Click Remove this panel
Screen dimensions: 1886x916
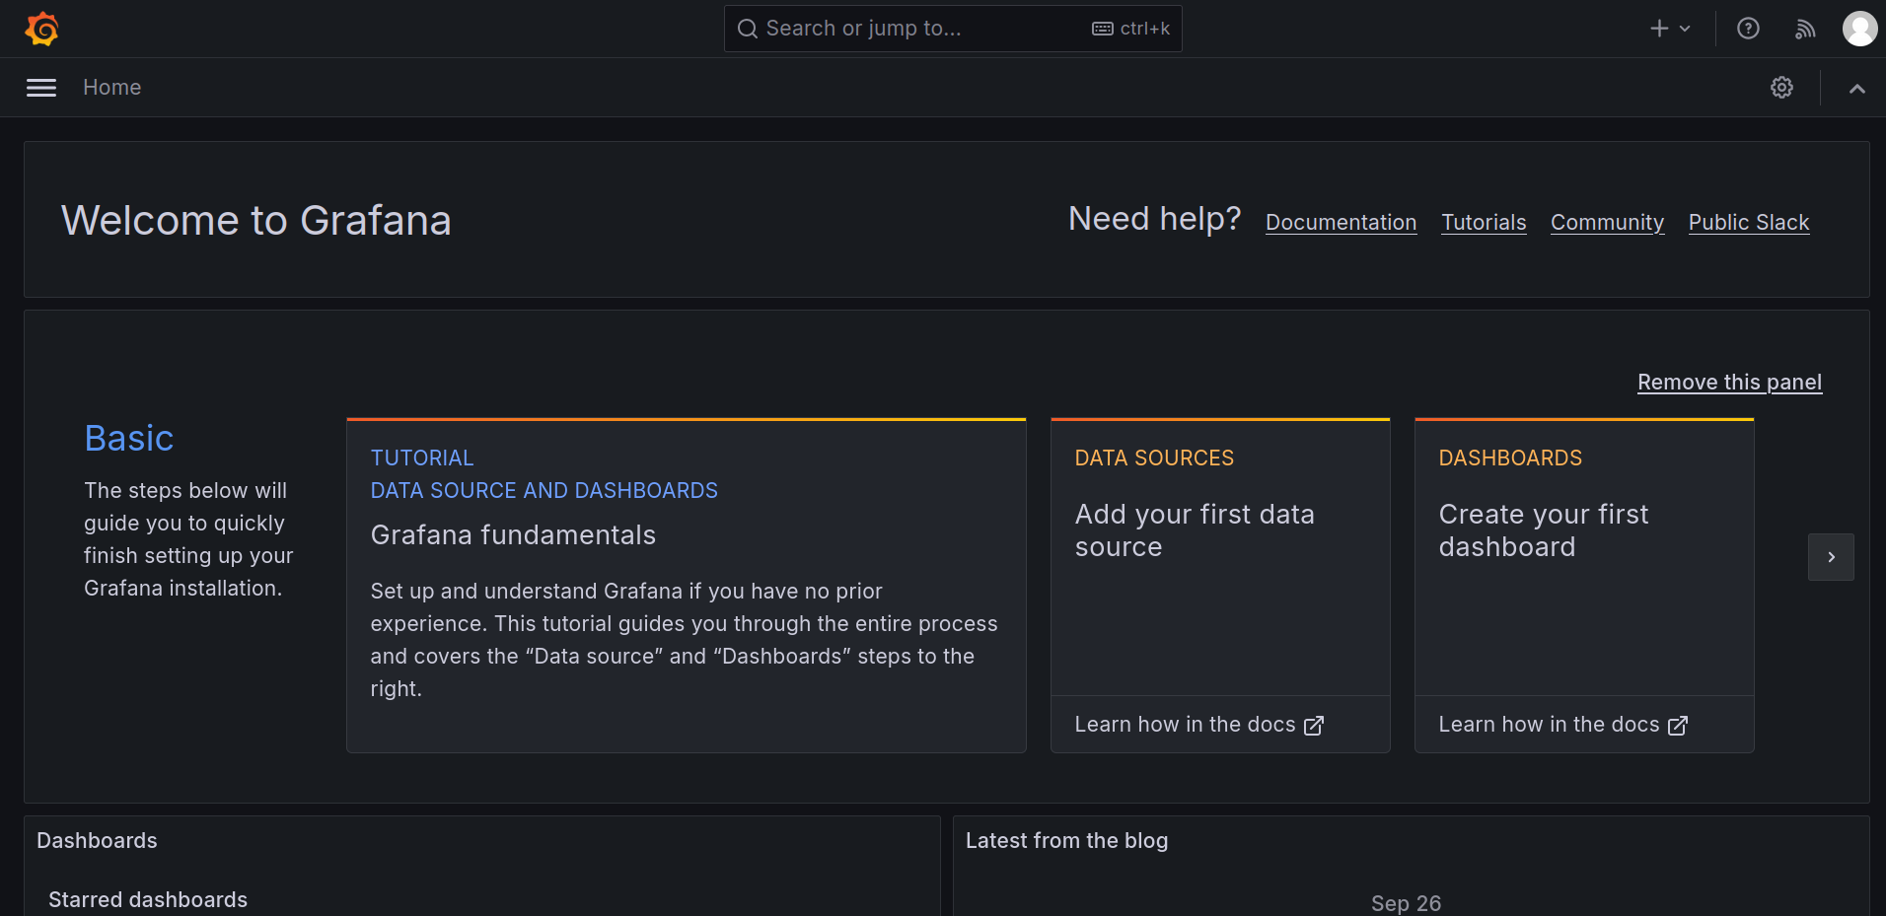pos(1729,383)
